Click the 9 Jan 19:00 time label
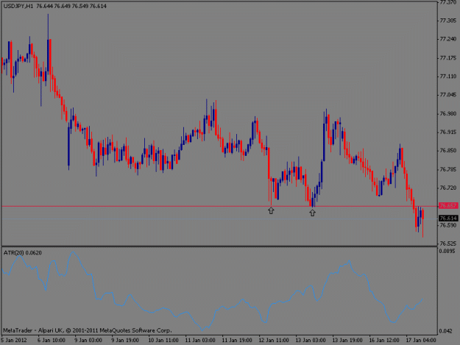Viewport: 460px width, 345px height. tap(125, 340)
